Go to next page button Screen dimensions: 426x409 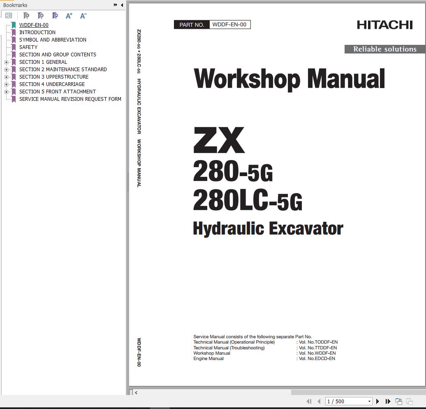[x=377, y=401]
